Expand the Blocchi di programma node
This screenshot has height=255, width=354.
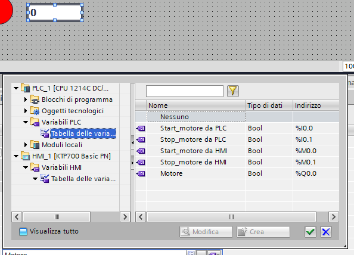26,99
